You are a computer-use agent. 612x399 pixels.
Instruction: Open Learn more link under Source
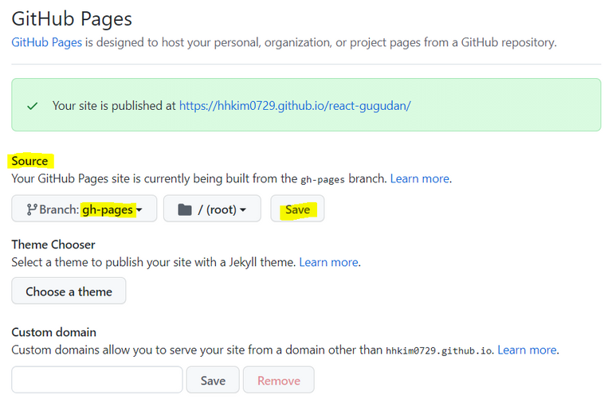point(420,178)
